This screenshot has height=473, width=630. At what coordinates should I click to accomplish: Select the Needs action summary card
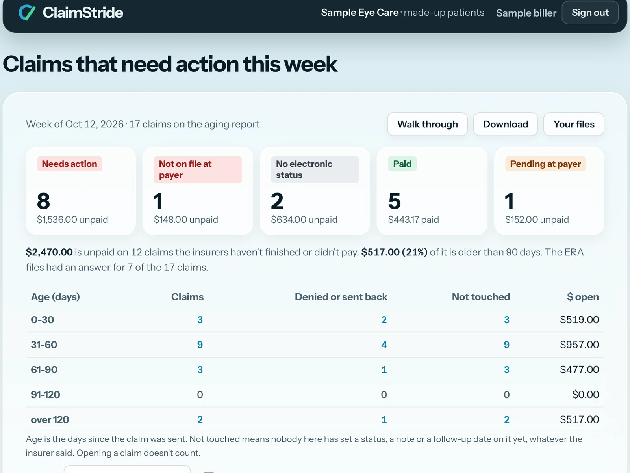tap(81, 191)
